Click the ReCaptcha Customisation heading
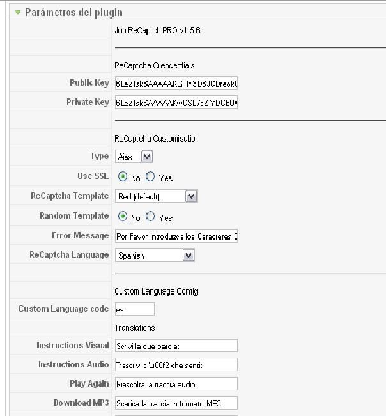This screenshot has width=386, height=416. pyautogui.click(x=157, y=139)
